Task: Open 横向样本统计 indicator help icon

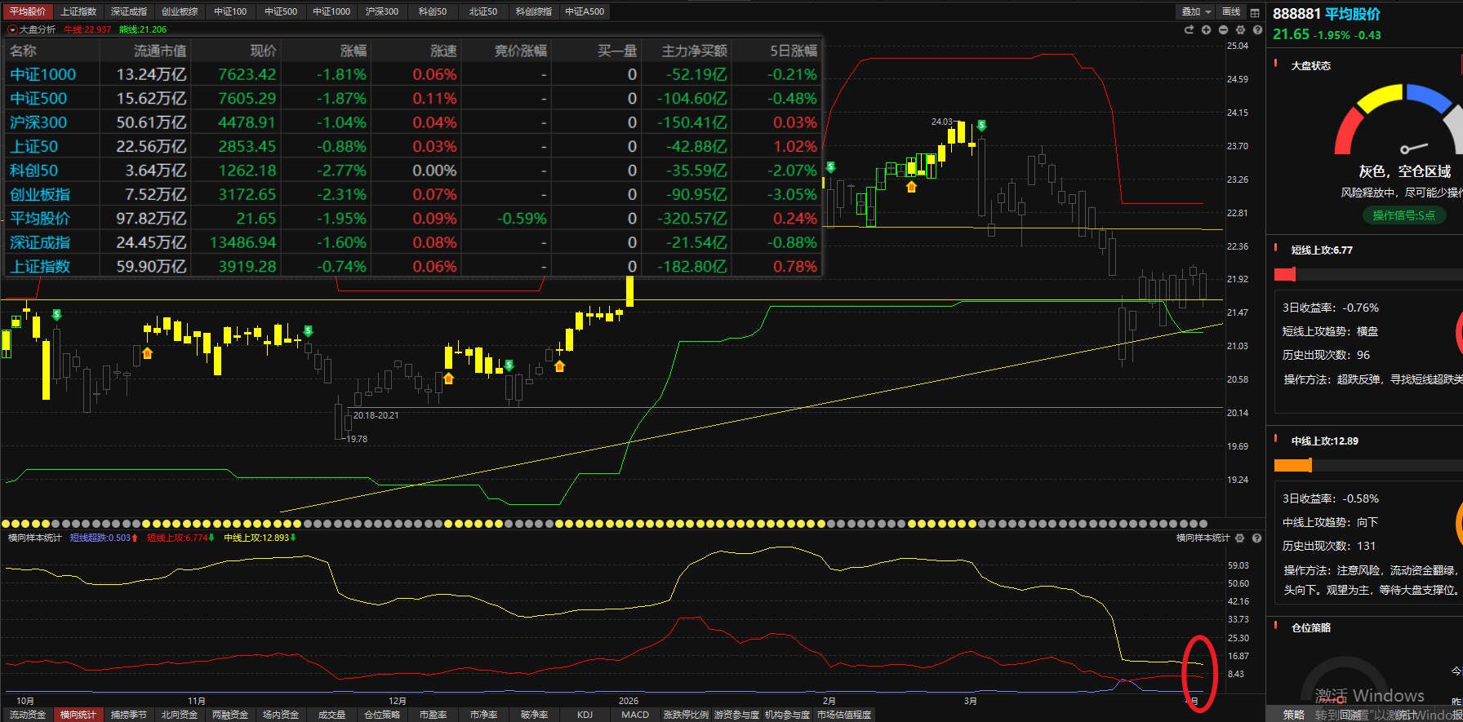Action: 1257,538
